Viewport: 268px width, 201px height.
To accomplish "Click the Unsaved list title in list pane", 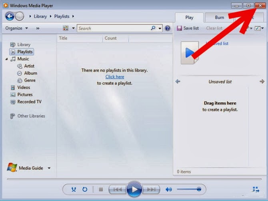I will pos(220,82).
